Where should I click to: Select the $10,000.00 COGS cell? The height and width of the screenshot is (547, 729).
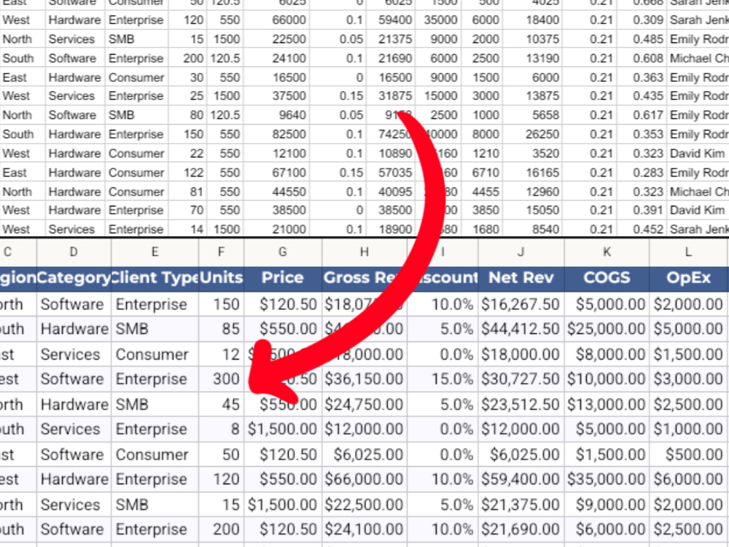tap(607, 379)
